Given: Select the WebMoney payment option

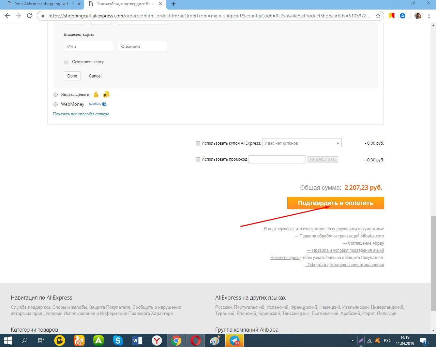Looking at the screenshot, I should tap(56, 104).
